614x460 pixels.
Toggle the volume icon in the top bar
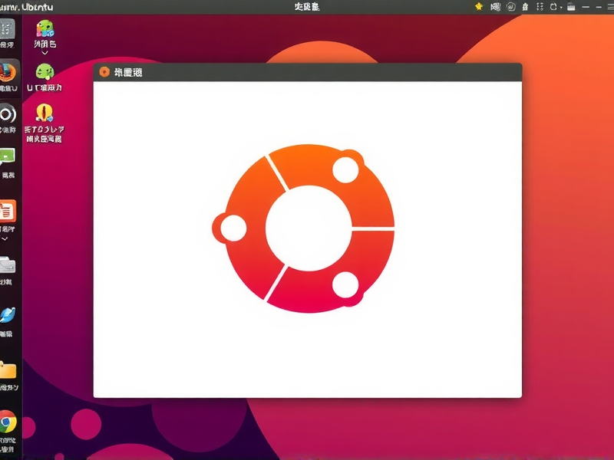point(510,7)
